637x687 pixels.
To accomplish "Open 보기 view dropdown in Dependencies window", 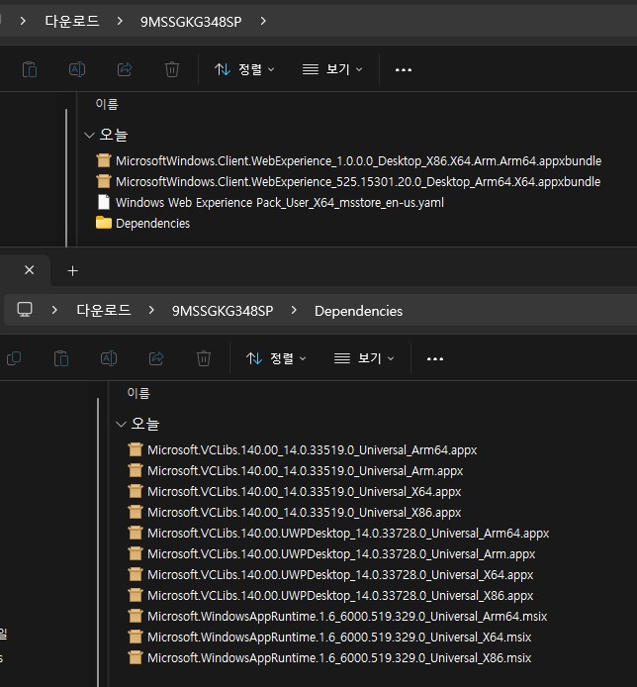I will (364, 358).
